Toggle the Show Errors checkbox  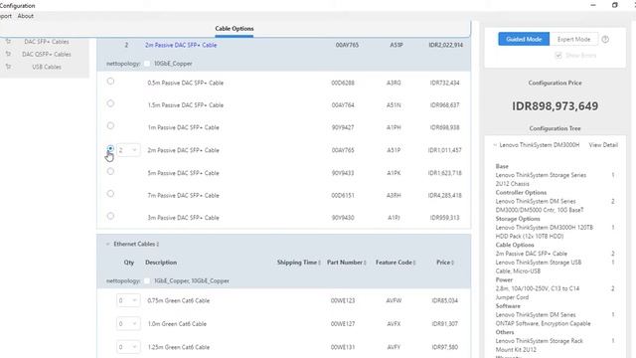(x=558, y=56)
